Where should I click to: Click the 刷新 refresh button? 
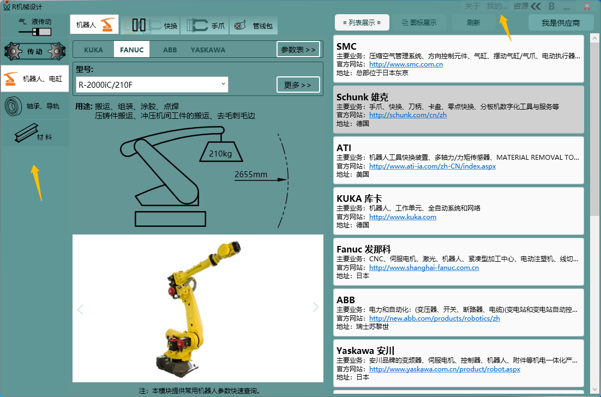click(473, 22)
